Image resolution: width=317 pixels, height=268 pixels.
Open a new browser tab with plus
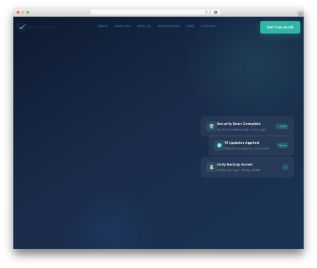[301, 14]
